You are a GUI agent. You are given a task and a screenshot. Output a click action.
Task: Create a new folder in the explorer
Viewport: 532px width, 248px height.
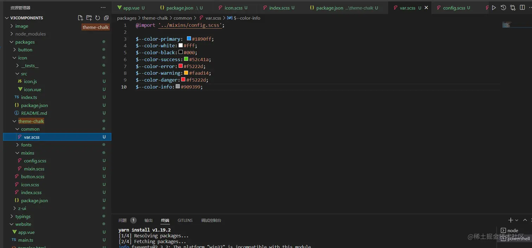coord(89,18)
